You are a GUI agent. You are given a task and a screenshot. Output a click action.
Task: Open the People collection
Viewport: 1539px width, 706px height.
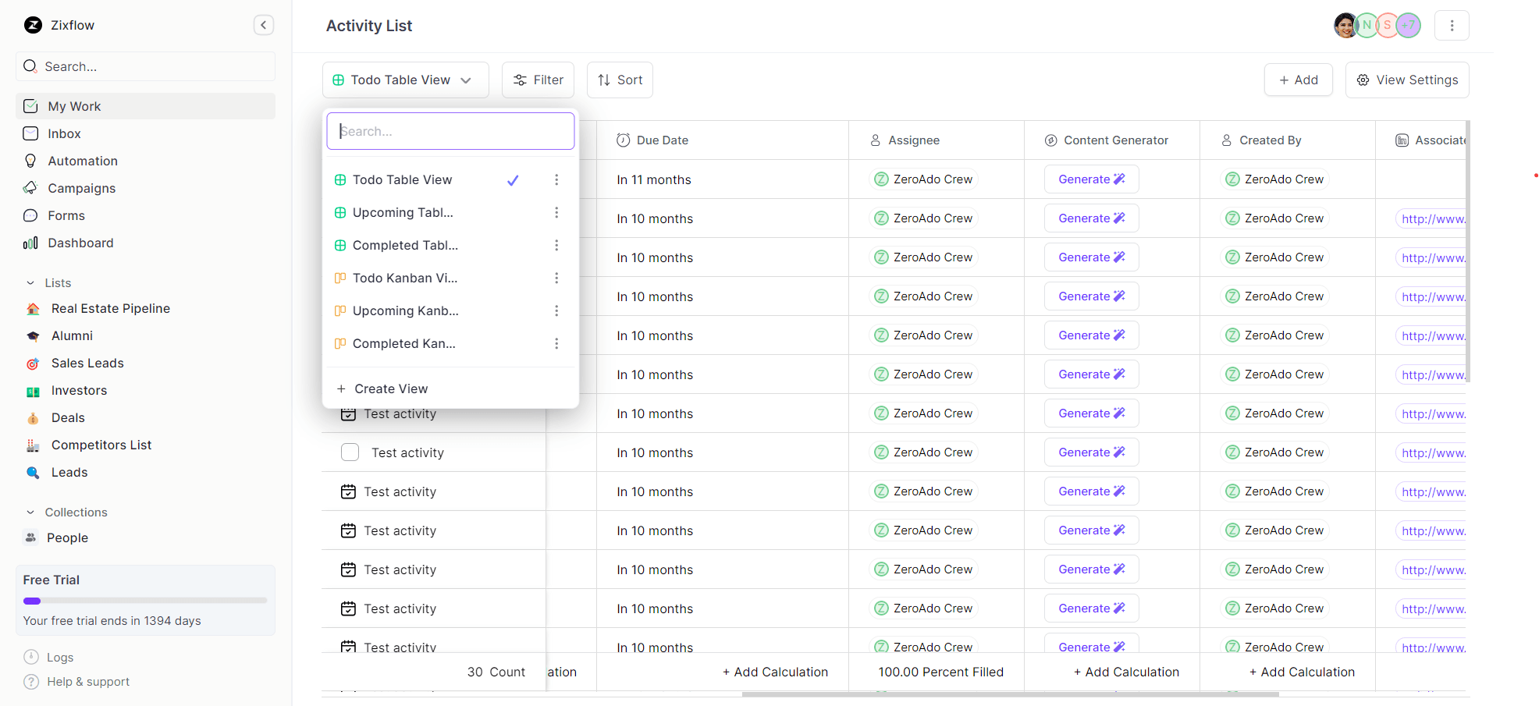click(x=67, y=537)
